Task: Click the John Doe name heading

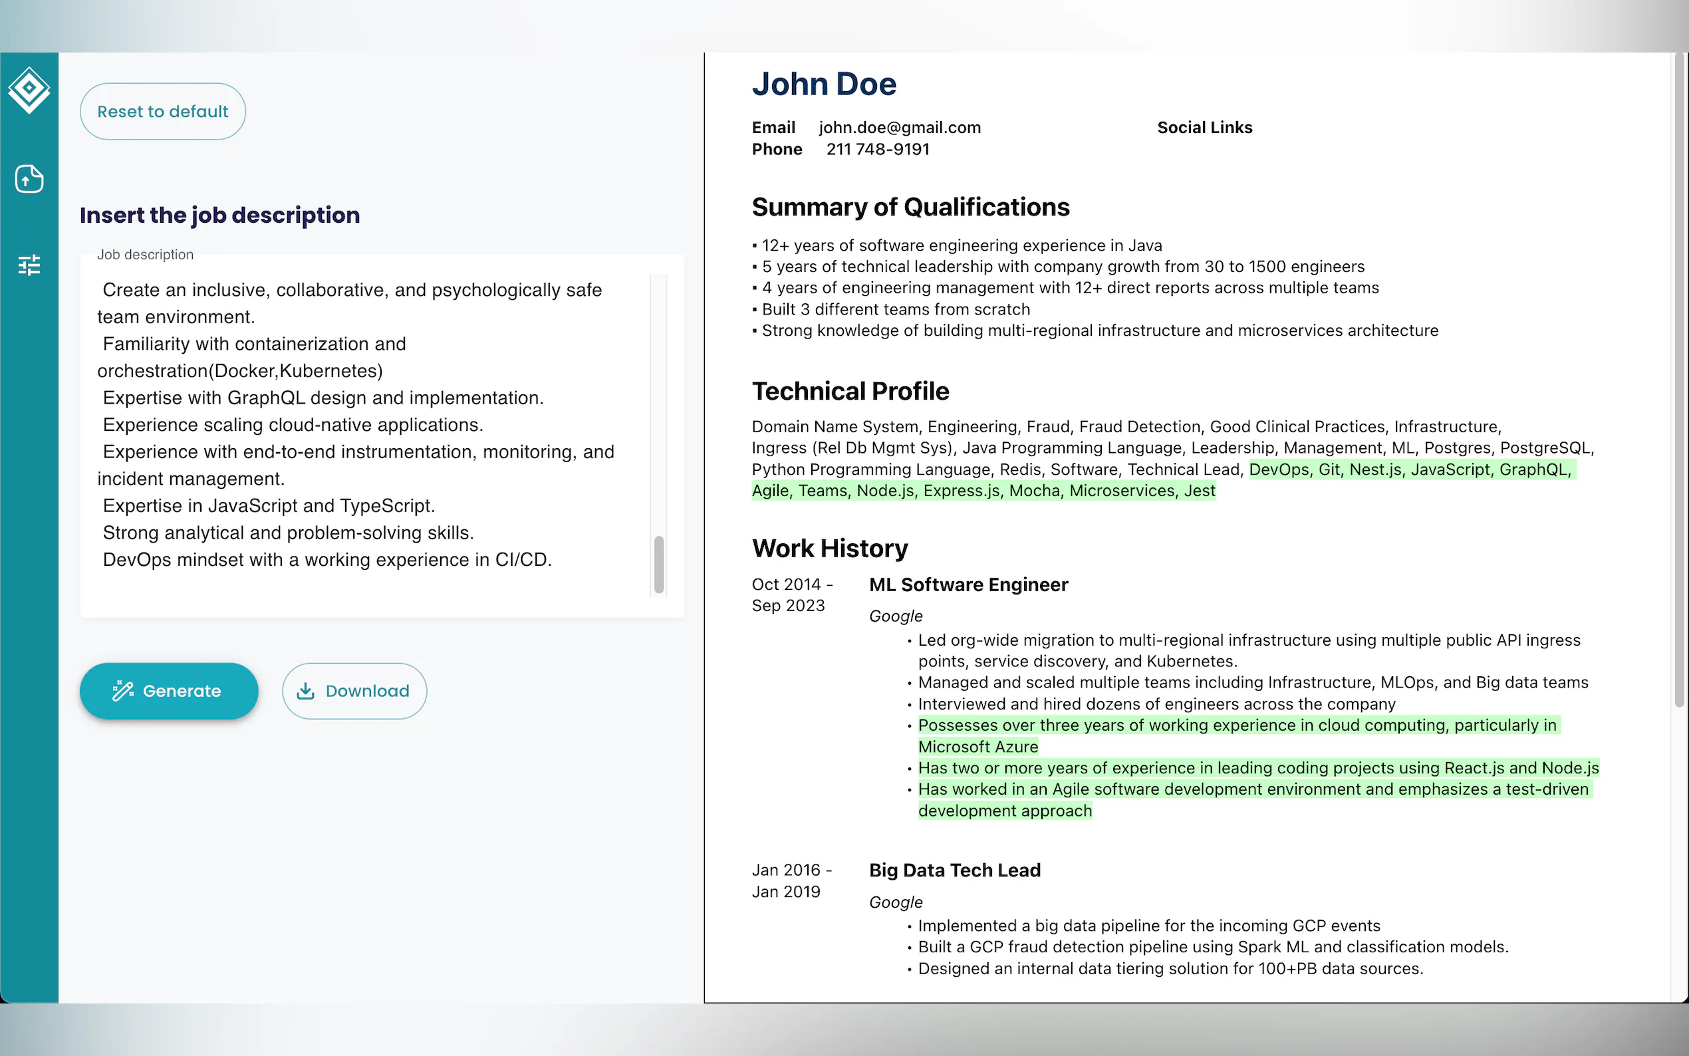Action: (823, 84)
